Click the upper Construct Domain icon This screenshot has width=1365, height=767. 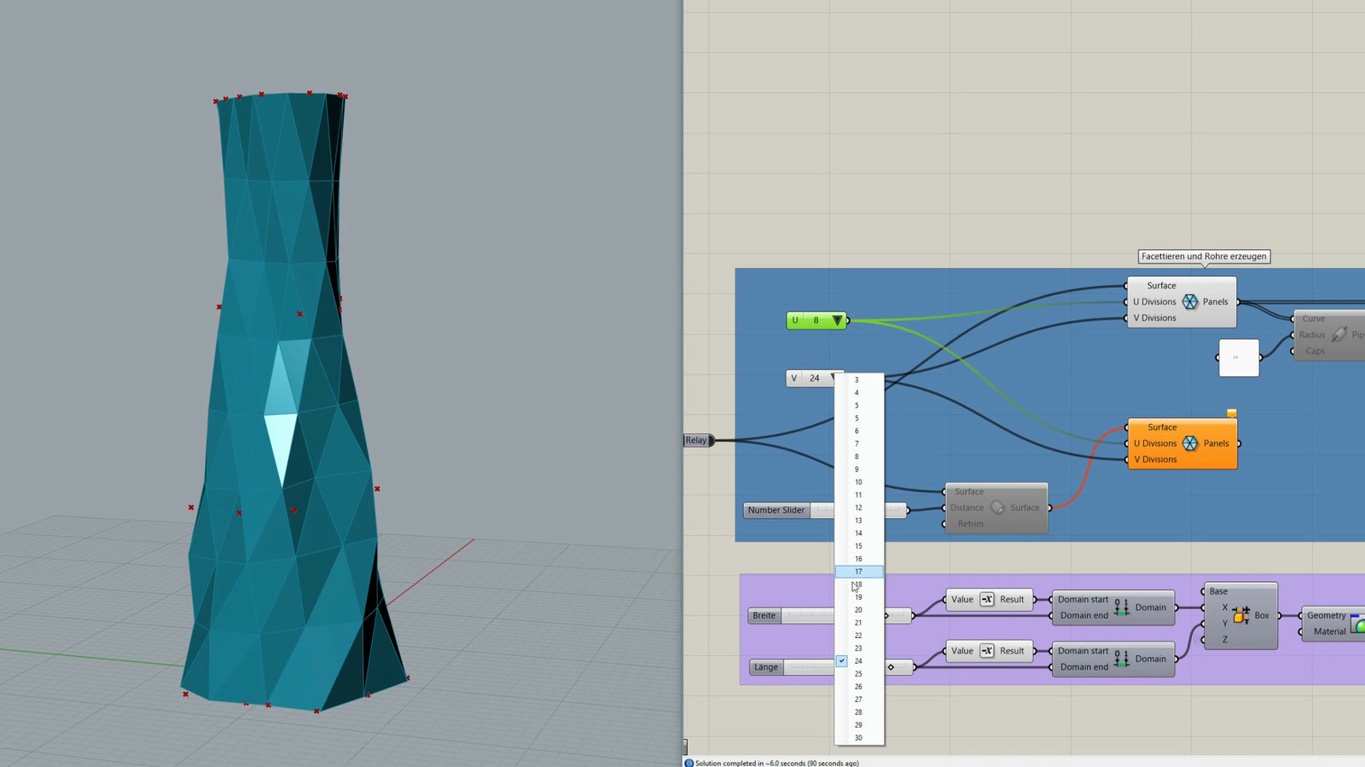[1122, 607]
